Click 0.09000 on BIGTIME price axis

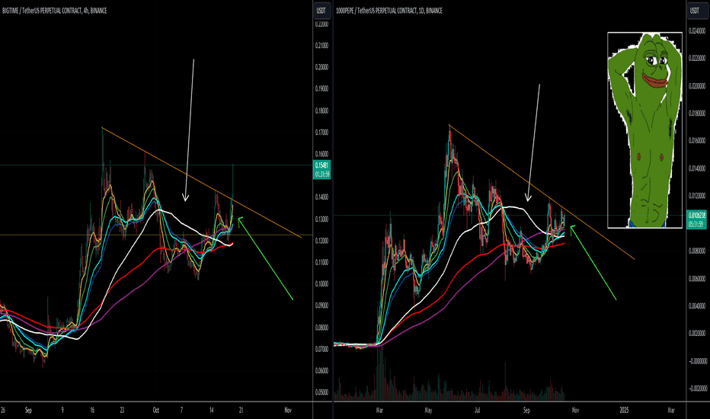(x=322, y=305)
